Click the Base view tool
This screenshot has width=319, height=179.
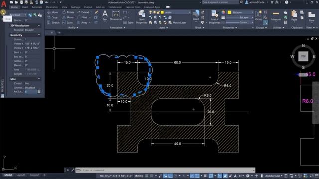pos(312,16)
